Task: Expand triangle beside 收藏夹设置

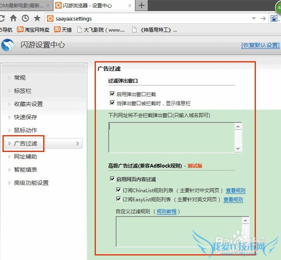Action: coord(10,104)
